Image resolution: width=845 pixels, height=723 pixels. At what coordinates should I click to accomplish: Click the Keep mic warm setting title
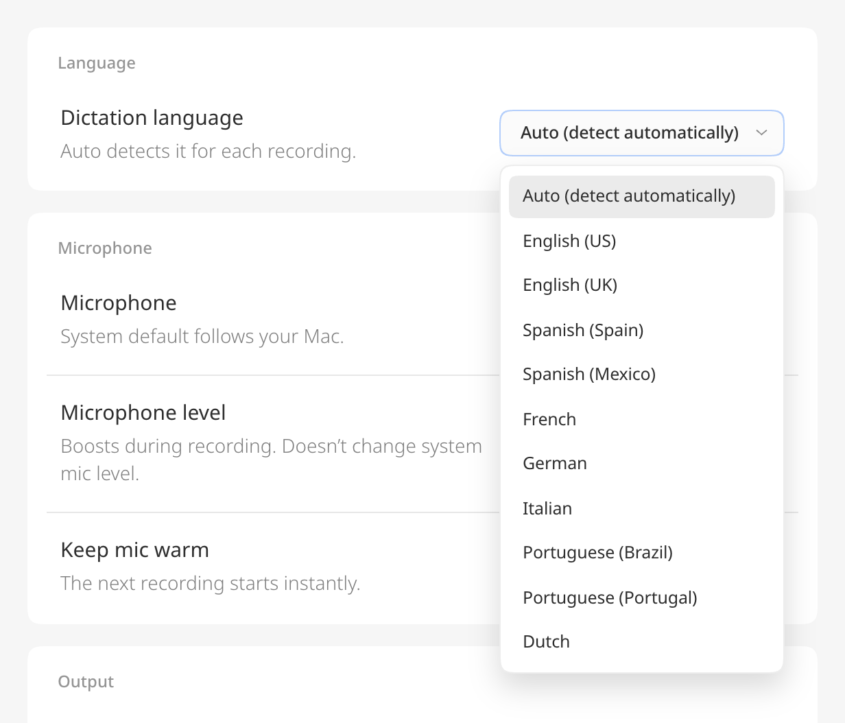[x=134, y=550]
